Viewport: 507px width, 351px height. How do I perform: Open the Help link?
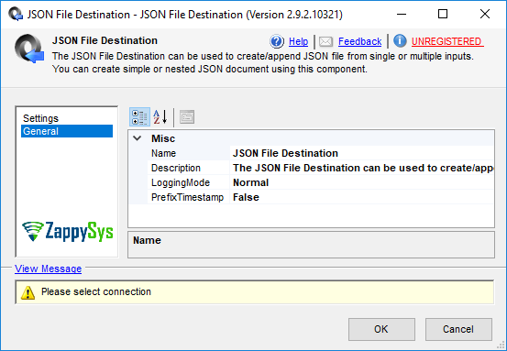click(x=298, y=41)
